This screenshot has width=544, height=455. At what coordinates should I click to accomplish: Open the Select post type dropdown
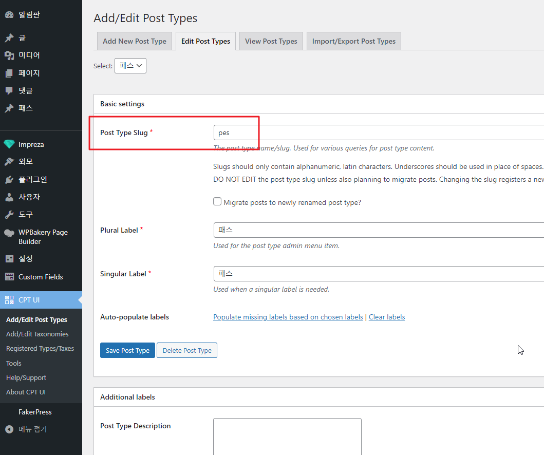[x=130, y=66]
